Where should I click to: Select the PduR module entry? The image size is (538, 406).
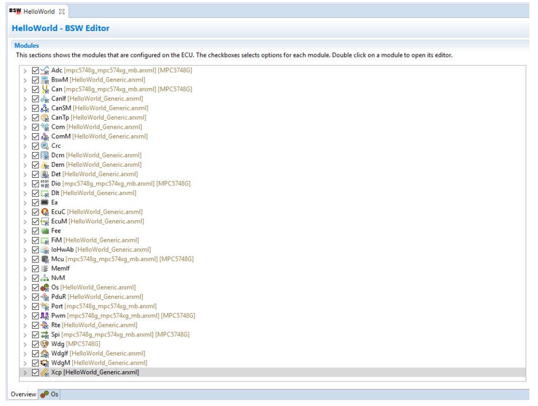[59, 297]
